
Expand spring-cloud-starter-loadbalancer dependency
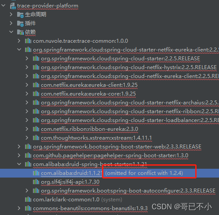point(27,120)
